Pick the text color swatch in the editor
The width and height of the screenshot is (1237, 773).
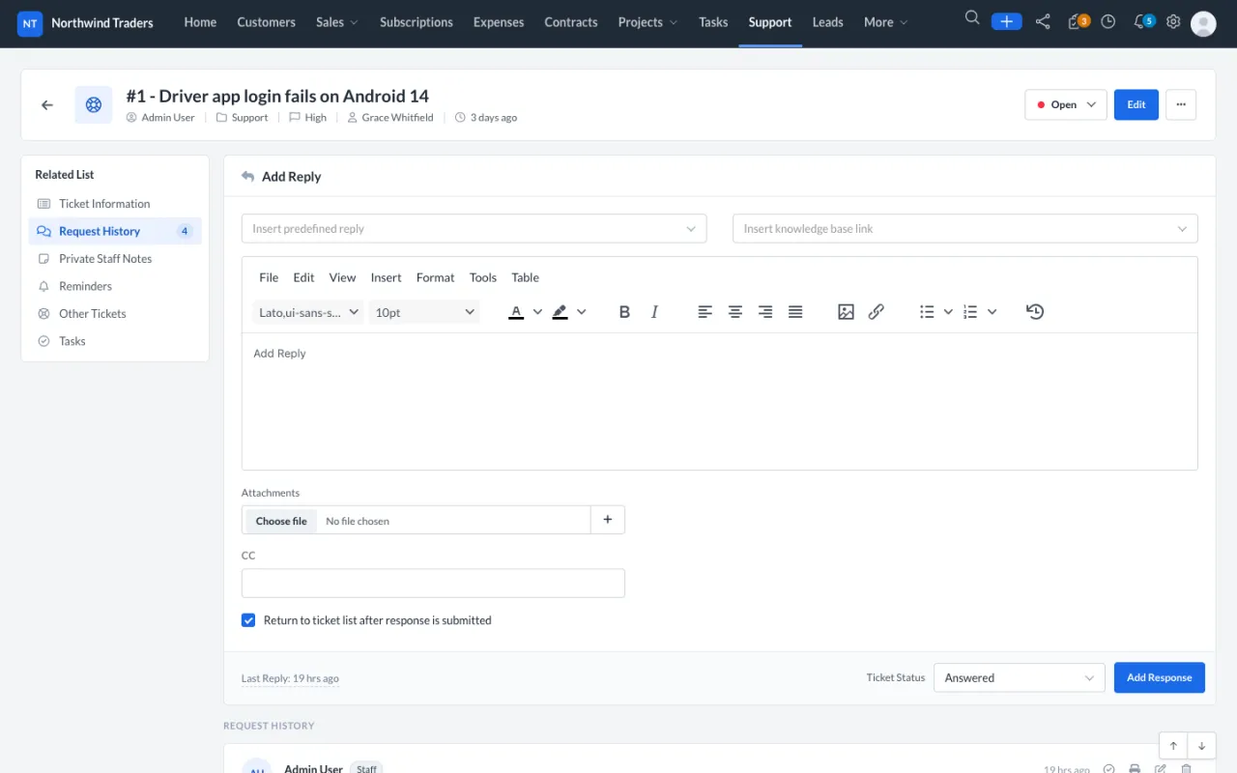point(516,312)
